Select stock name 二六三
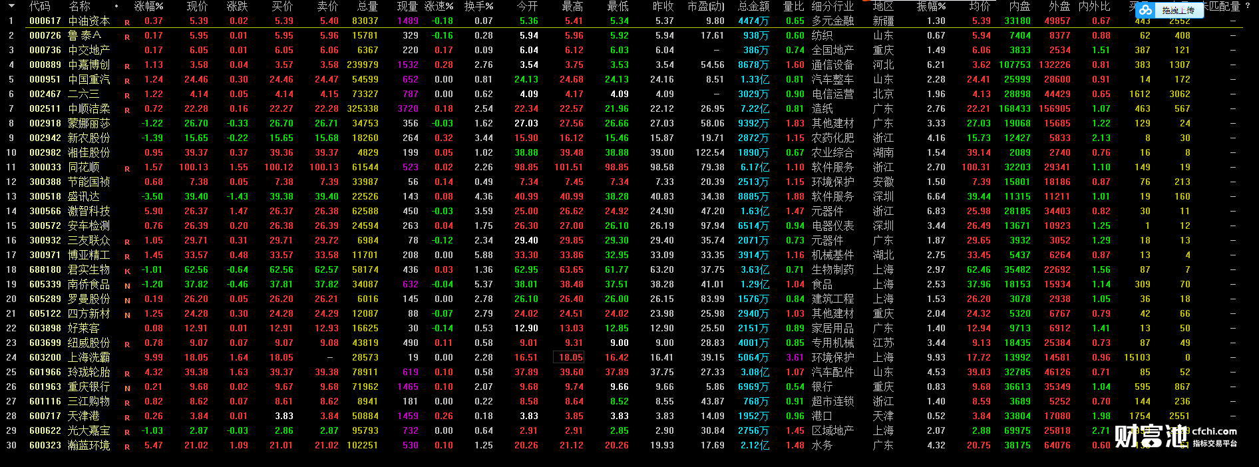This screenshot has width=1259, height=467. coord(84,94)
